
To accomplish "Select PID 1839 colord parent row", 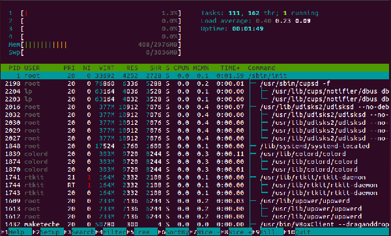I will [x=195, y=154].
